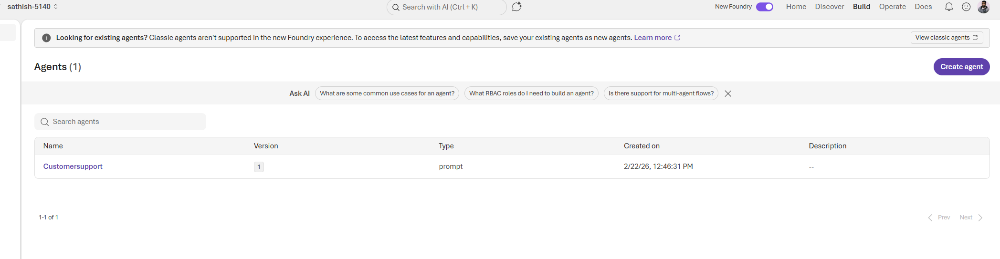Dismiss the Ask AI suggestions bar
Image resolution: width=1000 pixels, height=259 pixels.
[728, 93]
